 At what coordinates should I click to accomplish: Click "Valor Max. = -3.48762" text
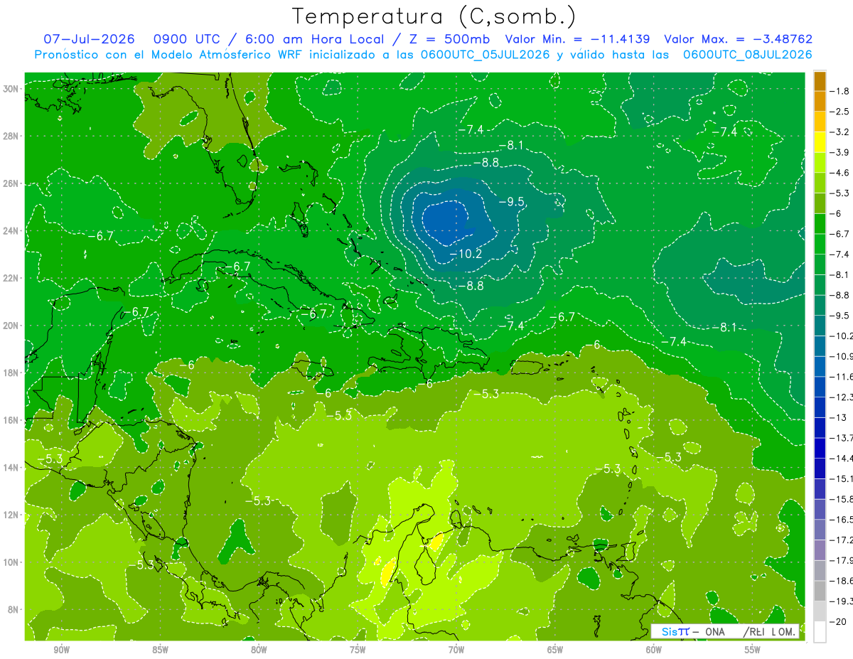point(738,39)
